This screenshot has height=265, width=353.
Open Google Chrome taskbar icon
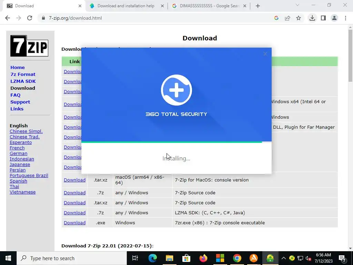(237, 258)
